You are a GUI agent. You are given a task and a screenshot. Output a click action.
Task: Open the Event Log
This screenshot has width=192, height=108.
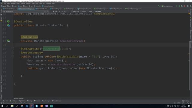186,101
